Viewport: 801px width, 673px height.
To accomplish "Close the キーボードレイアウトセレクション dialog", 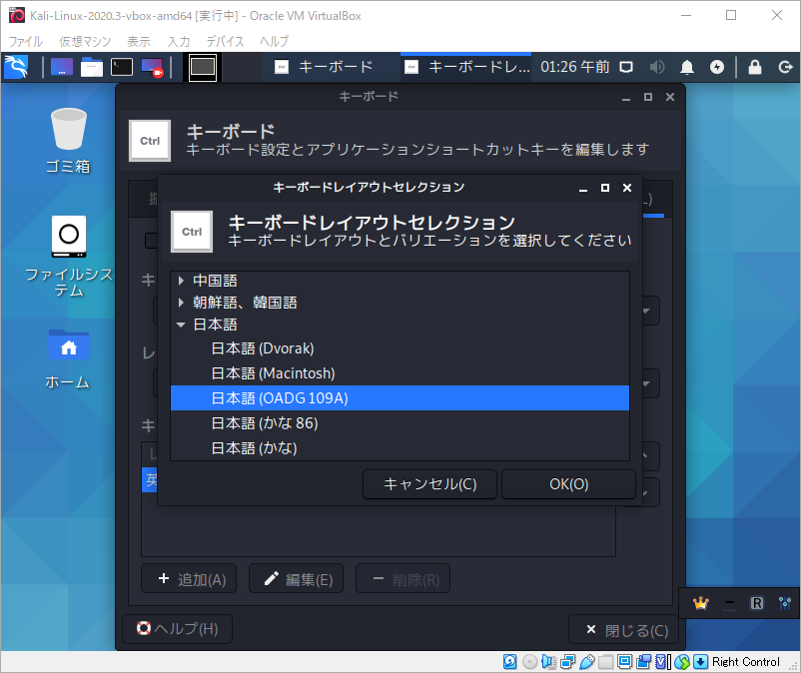I will 627,188.
